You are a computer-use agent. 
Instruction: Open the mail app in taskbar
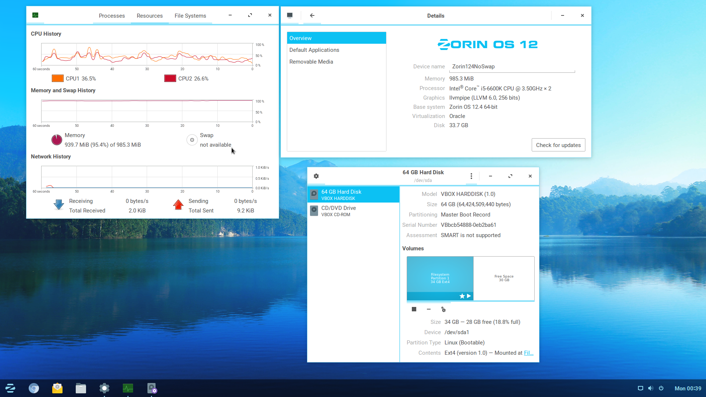tap(57, 388)
